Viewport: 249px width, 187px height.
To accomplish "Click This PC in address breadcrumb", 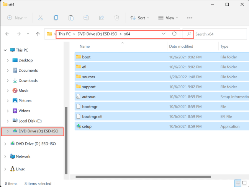I will tap(64, 34).
